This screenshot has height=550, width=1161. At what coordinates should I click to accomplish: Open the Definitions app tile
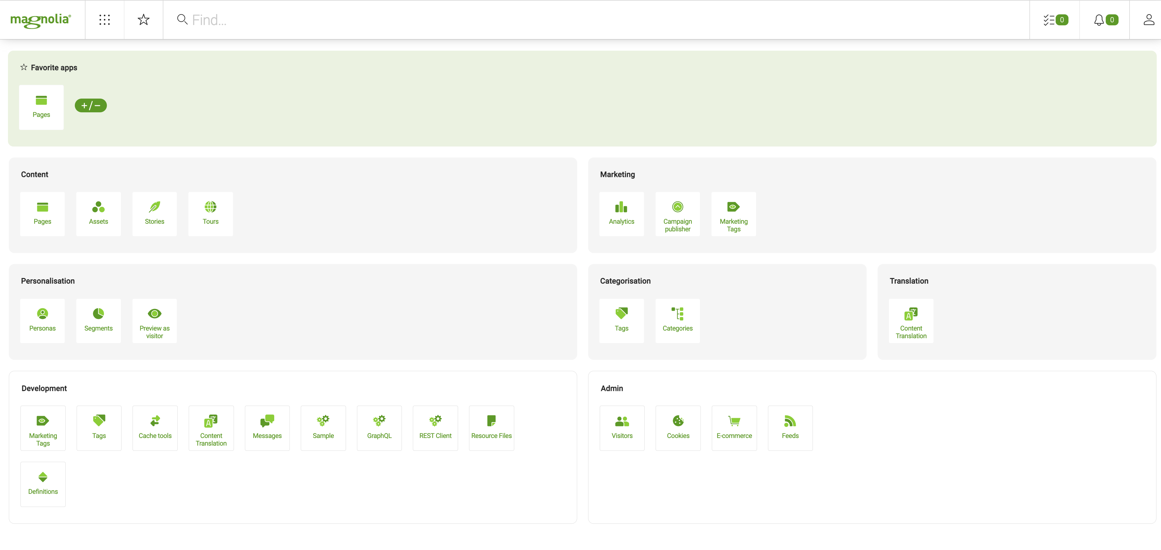tap(43, 484)
